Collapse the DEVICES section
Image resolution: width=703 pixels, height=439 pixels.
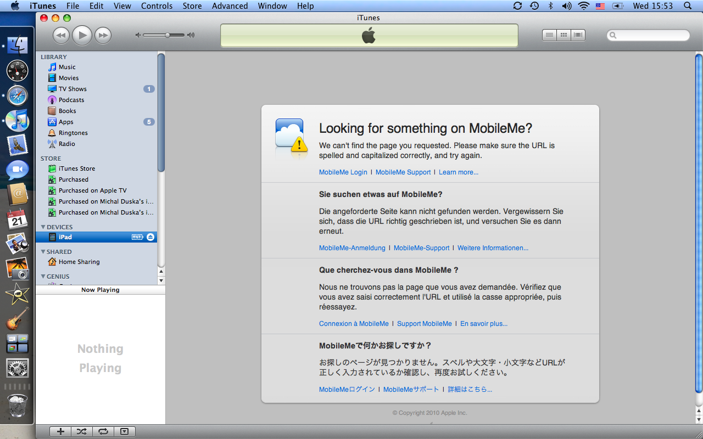pyautogui.click(x=43, y=227)
